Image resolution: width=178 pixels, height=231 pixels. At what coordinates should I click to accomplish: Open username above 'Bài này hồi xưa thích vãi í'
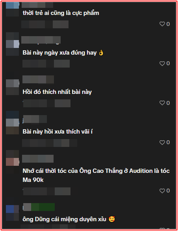point(35,119)
